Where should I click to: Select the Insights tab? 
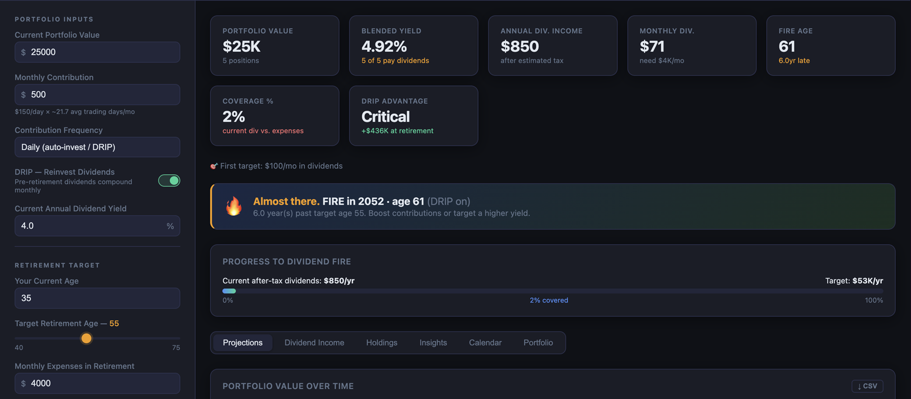[x=433, y=342]
